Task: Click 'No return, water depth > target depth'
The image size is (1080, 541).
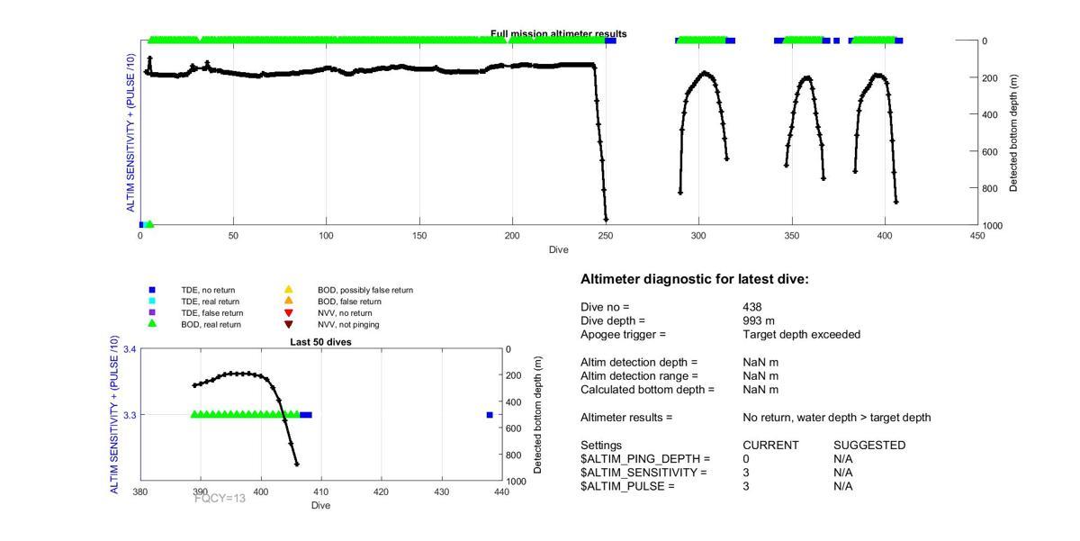Action: [x=837, y=418]
